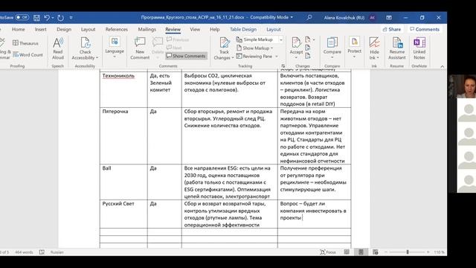Click the Accept change icon
Image resolution: width=476 pixels, height=268 pixels.
click(x=296, y=42)
